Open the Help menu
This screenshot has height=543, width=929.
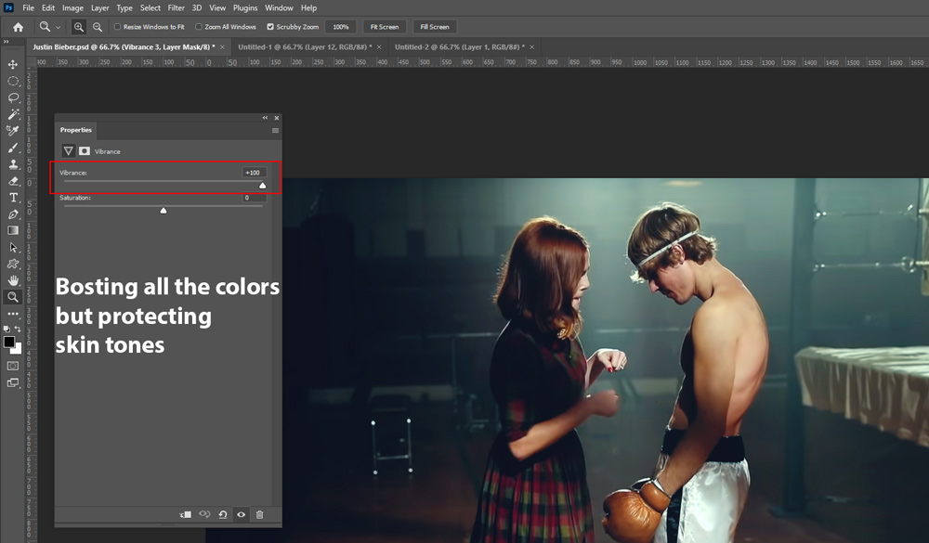308,7
